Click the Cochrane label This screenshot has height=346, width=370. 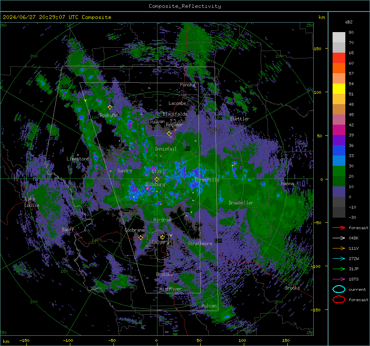pos(134,230)
